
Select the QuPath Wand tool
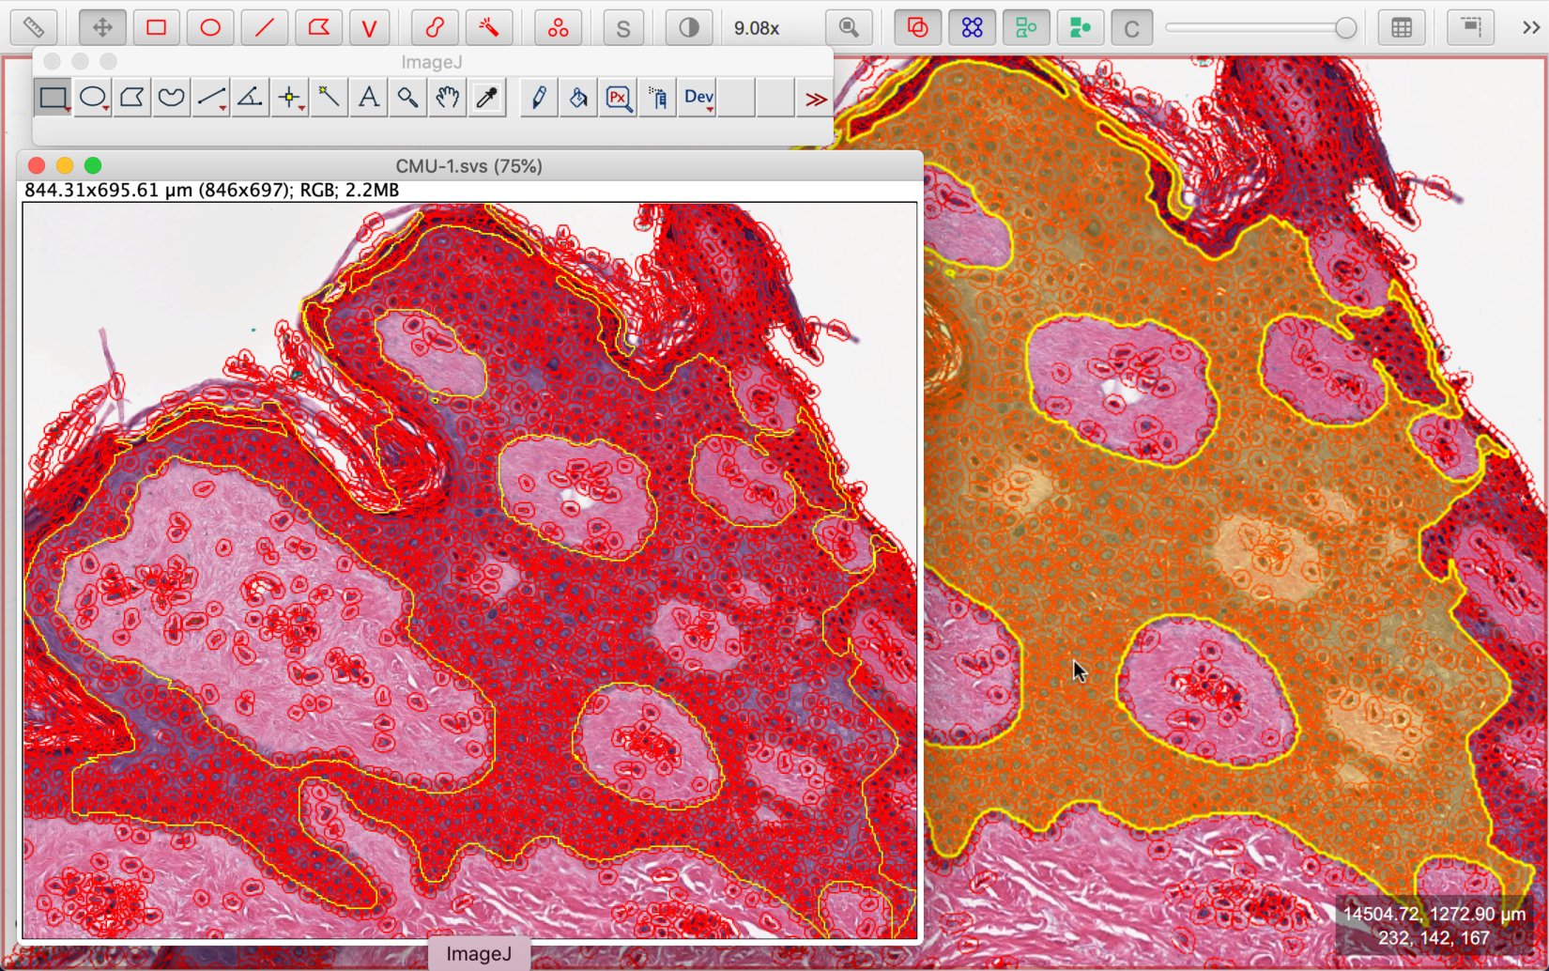(488, 27)
